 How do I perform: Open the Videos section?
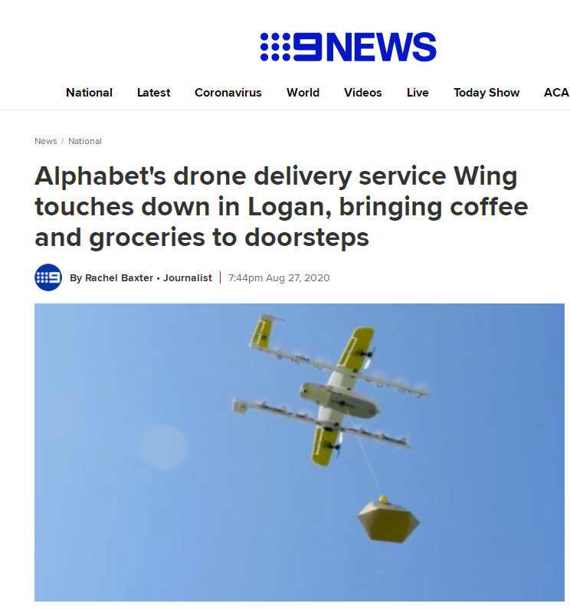click(363, 93)
